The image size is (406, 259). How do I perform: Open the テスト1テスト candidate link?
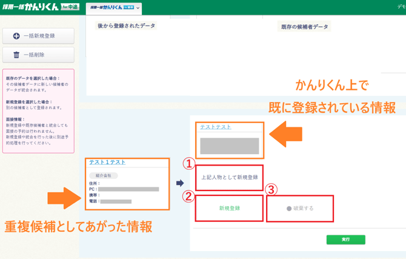click(x=107, y=162)
